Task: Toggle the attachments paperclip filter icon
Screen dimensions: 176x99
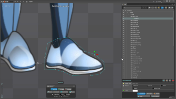Action: tap(156, 8)
